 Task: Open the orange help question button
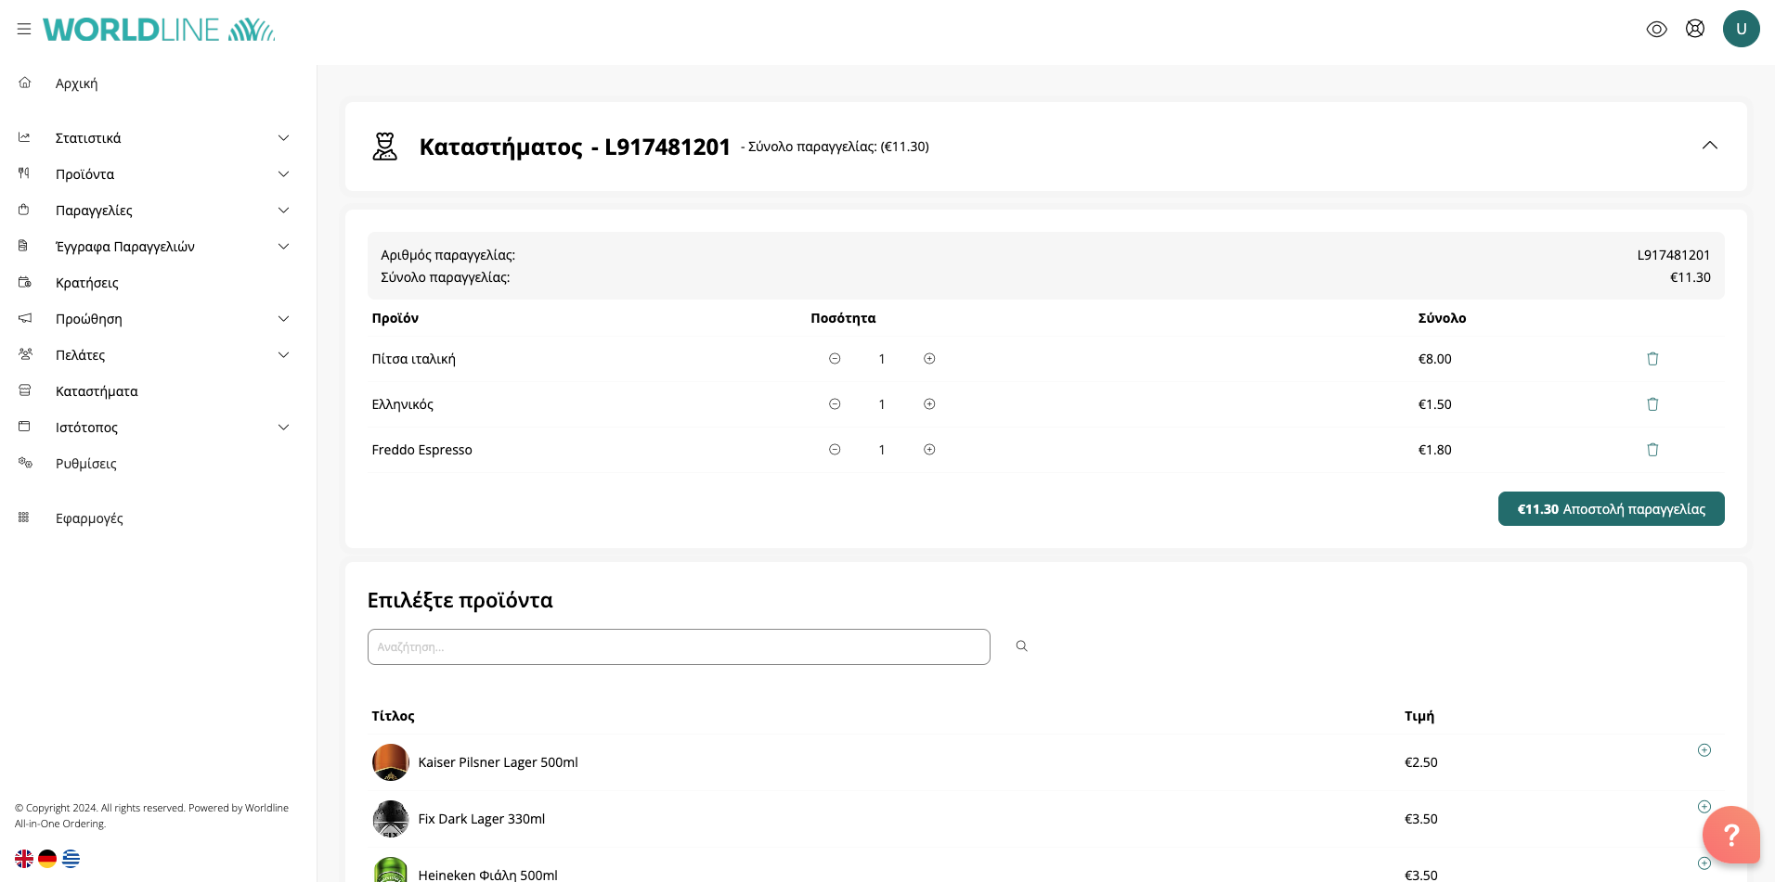point(1730,835)
